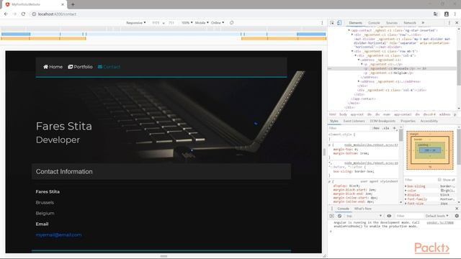
Task: Click the Home icon link in navbar
Action: point(45,67)
